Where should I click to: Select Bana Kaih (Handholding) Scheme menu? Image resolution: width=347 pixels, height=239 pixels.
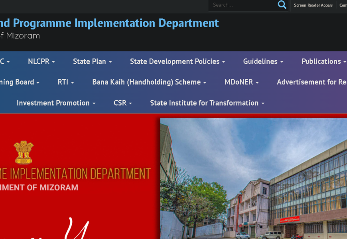pos(149,82)
